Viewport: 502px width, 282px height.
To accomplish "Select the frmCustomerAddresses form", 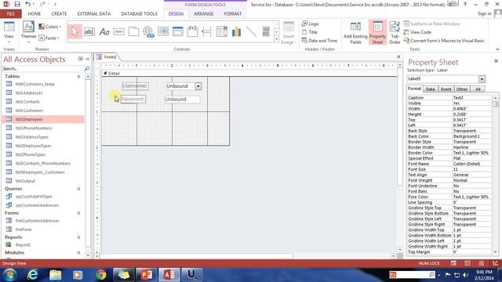I will 38,221.
